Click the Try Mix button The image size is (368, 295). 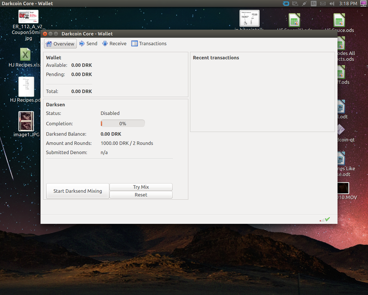point(141,187)
